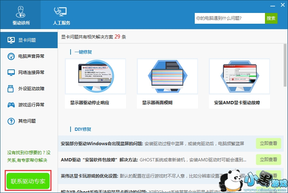This screenshot has width=288, height=193.
Task: Focus the 你的电脑遇到什么问题 search field
Action: pos(230,18)
